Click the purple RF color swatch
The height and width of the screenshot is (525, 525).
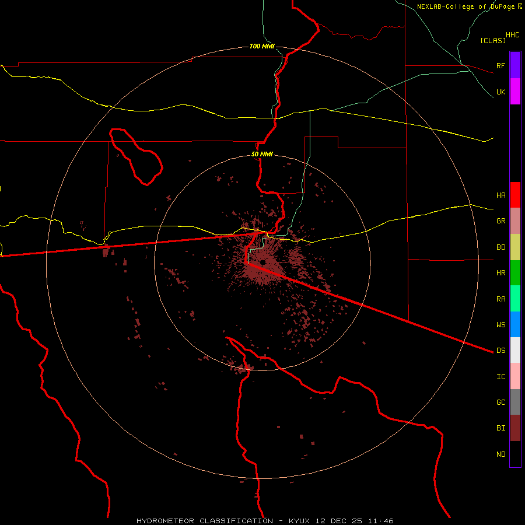[x=515, y=65]
